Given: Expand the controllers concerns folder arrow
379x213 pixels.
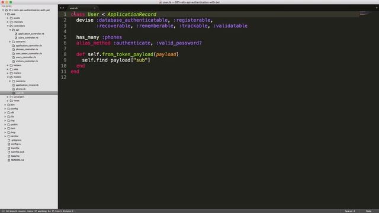Looking at the screenshot, I should [x=10, y=41].
